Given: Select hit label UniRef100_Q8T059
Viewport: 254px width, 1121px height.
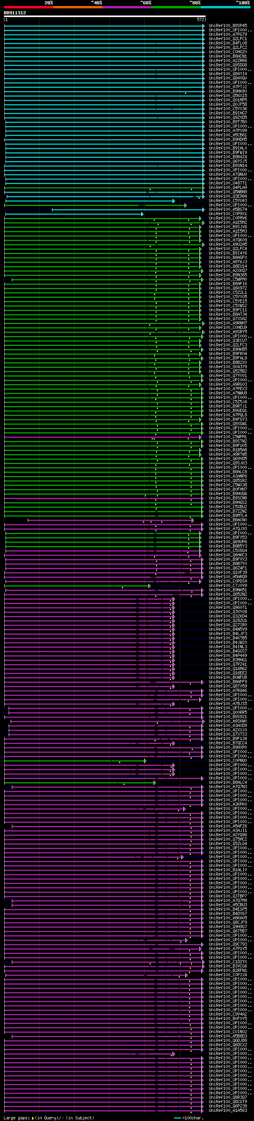Looking at the screenshot, I should point(227,686).
